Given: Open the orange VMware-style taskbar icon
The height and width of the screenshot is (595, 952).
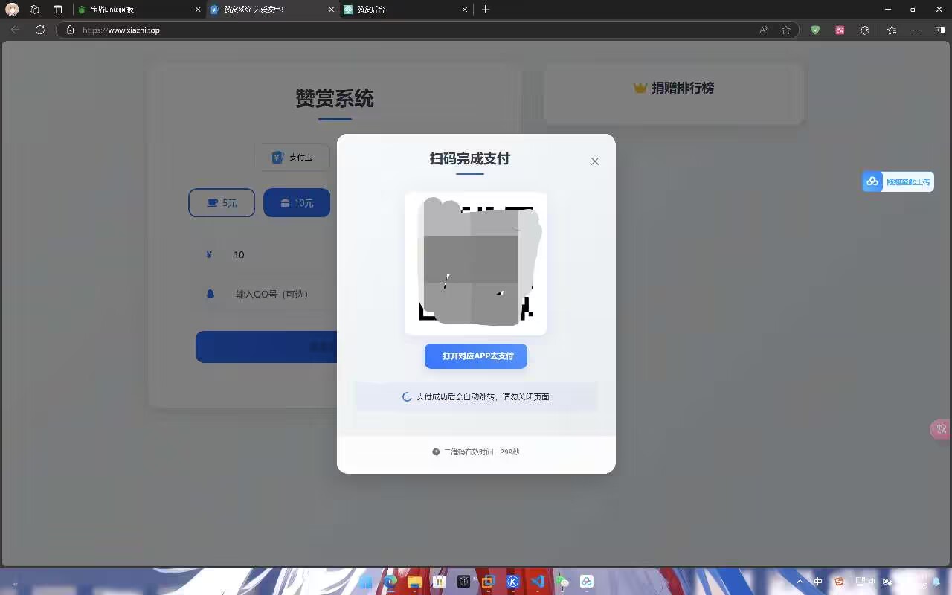Looking at the screenshot, I should pos(488,582).
